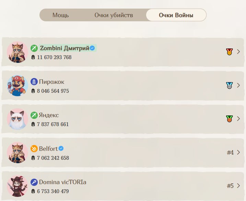This screenshot has width=246, height=201.
Task: Expand Belfort row chevron next to #4
Action: 238,152
